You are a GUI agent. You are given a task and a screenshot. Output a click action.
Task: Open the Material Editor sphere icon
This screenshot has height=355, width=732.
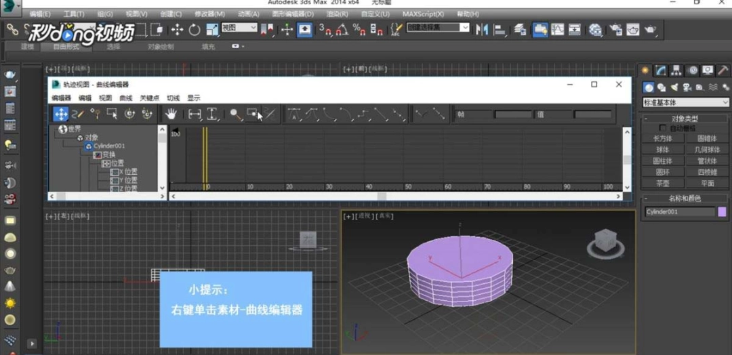click(594, 30)
